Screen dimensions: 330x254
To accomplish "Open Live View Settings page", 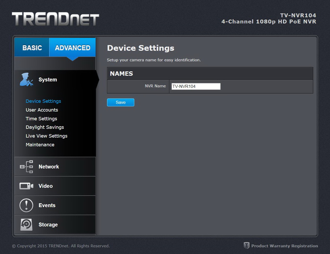I will pyautogui.click(x=46, y=136).
